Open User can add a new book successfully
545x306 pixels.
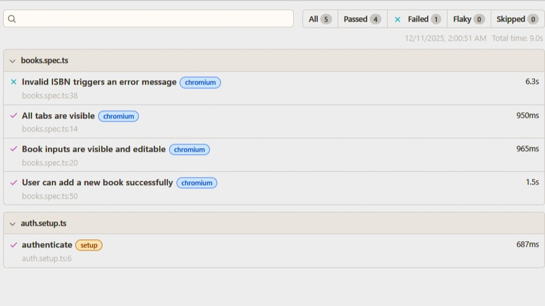(x=97, y=183)
